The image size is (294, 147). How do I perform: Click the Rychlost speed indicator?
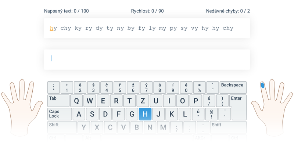(147, 11)
